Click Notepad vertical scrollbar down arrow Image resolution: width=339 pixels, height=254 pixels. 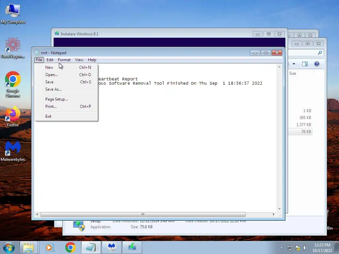pyautogui.click(x=279, y=209)
